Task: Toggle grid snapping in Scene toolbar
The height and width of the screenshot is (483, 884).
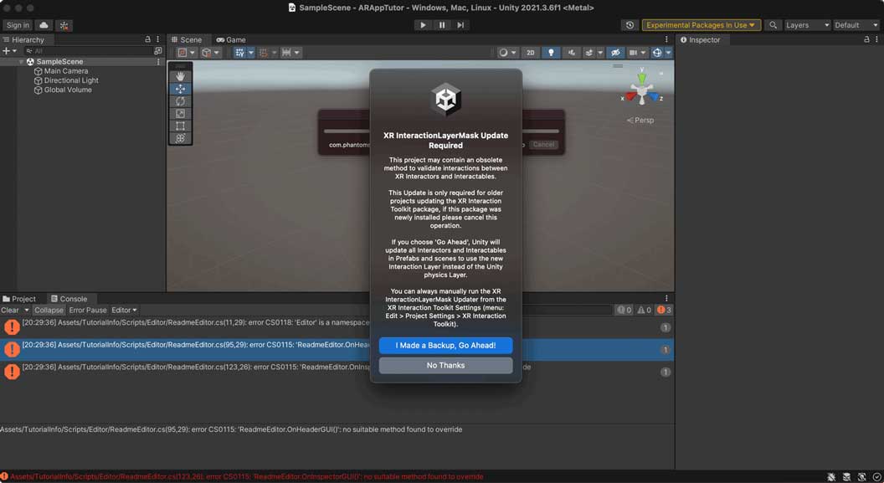Action: tap(239, 53)
